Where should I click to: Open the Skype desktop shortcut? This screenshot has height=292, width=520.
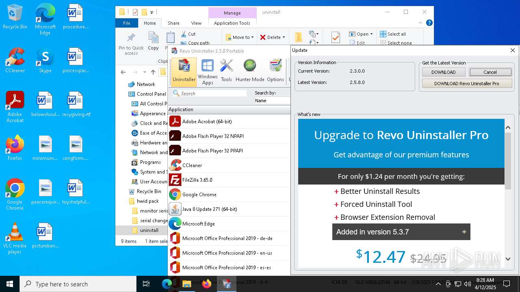[45, 61]
